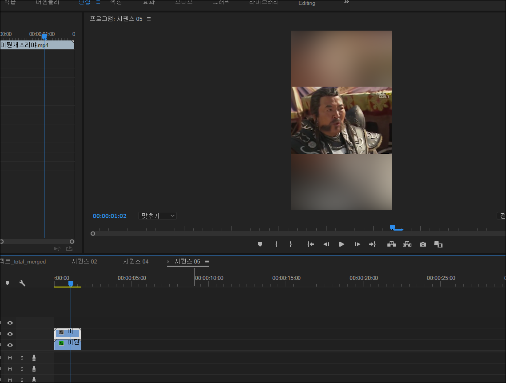This screenshot has height=383, width=506.
Task: Select the 이뭔개소리야.mp4 clip in Source panel
Action: pos(37,45)
